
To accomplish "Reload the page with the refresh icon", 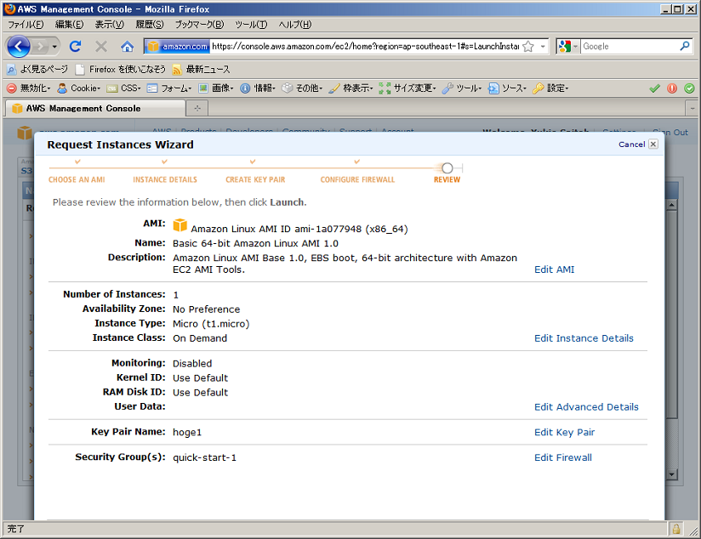I will (x=75, y=46).
